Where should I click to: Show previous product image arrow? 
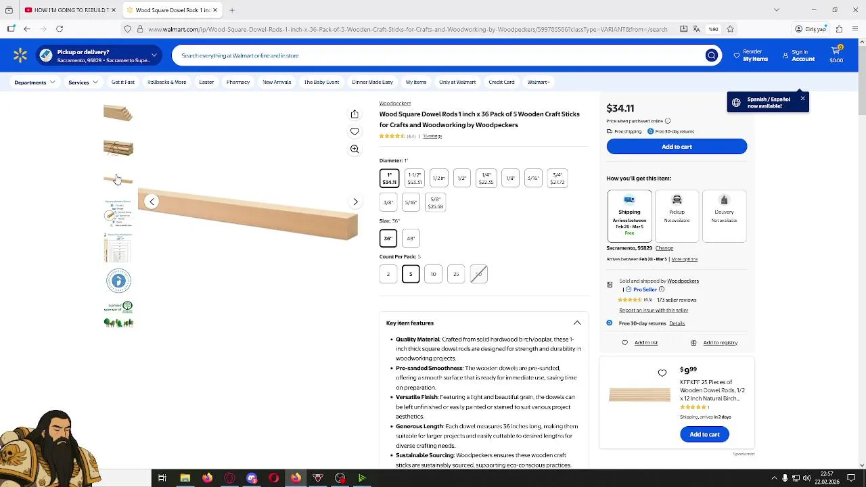152,202
